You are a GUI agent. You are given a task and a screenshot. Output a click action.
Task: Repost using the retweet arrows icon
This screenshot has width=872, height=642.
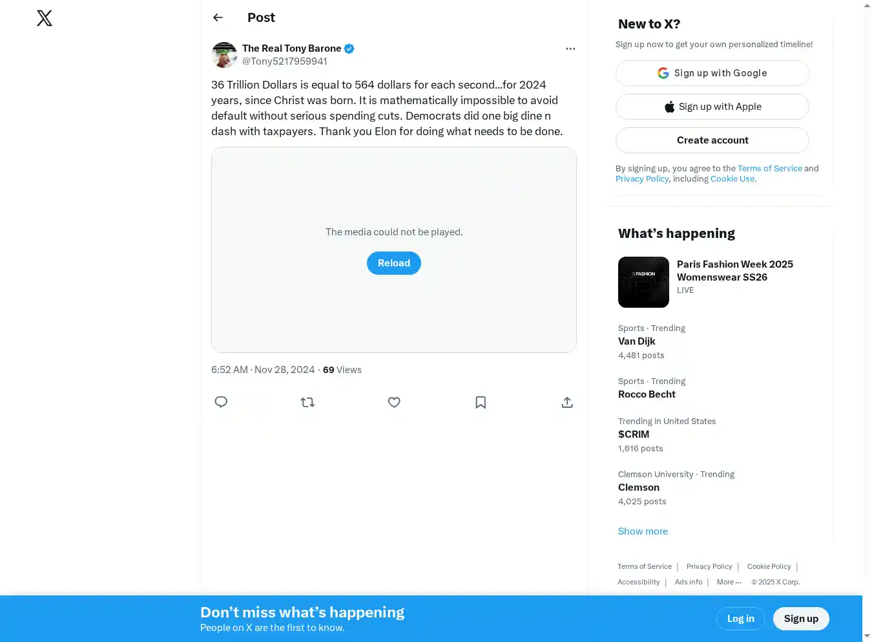307,402
